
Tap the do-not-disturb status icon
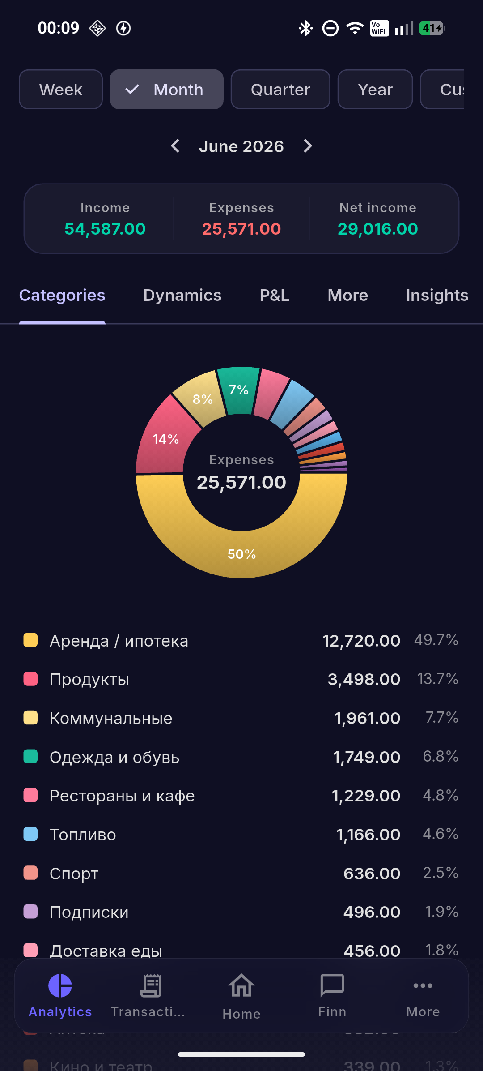click(330, 29)
